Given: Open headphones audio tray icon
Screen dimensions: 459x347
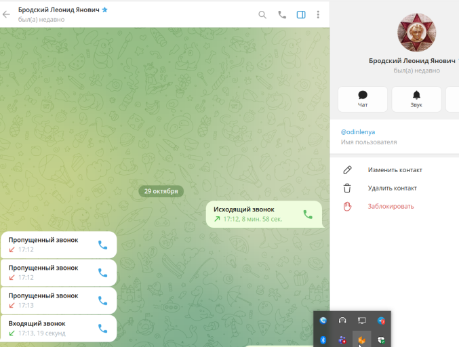Looking at the screenshot, I should (x=342, y=321).
